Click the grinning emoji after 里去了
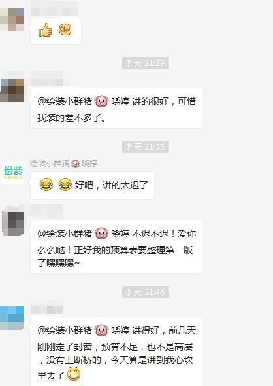 coord(74,374)
